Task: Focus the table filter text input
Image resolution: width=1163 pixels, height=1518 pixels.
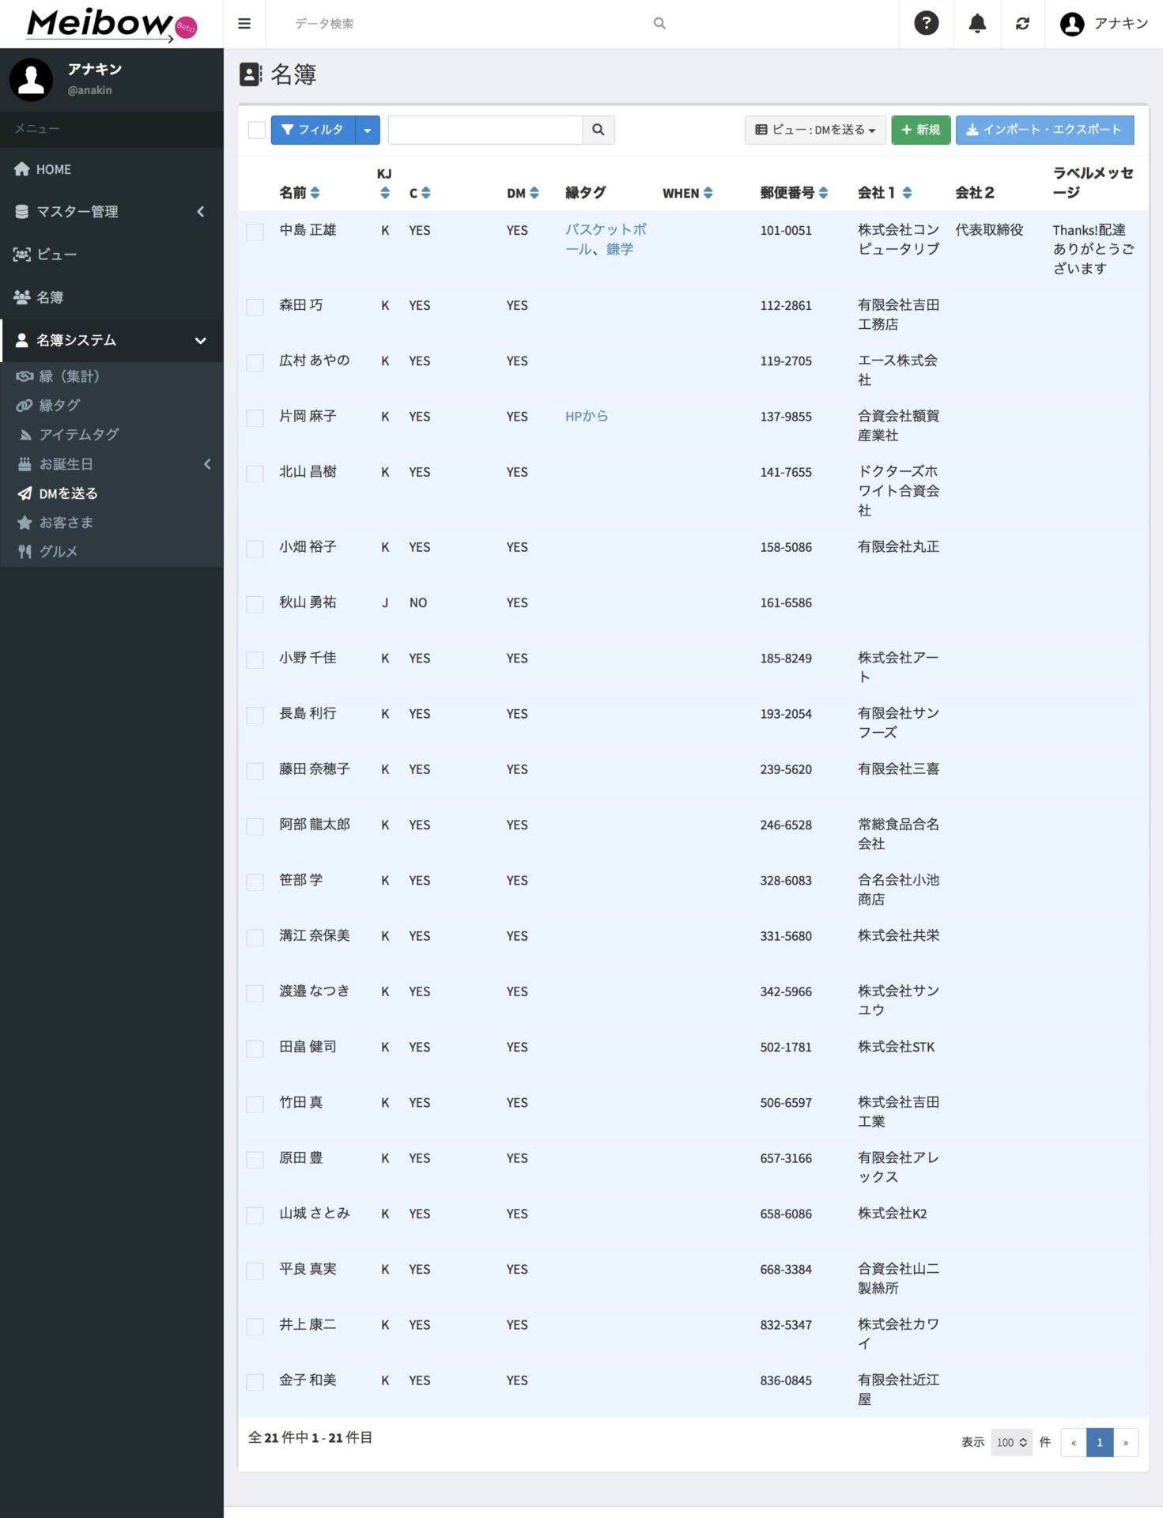Action: 485,130
